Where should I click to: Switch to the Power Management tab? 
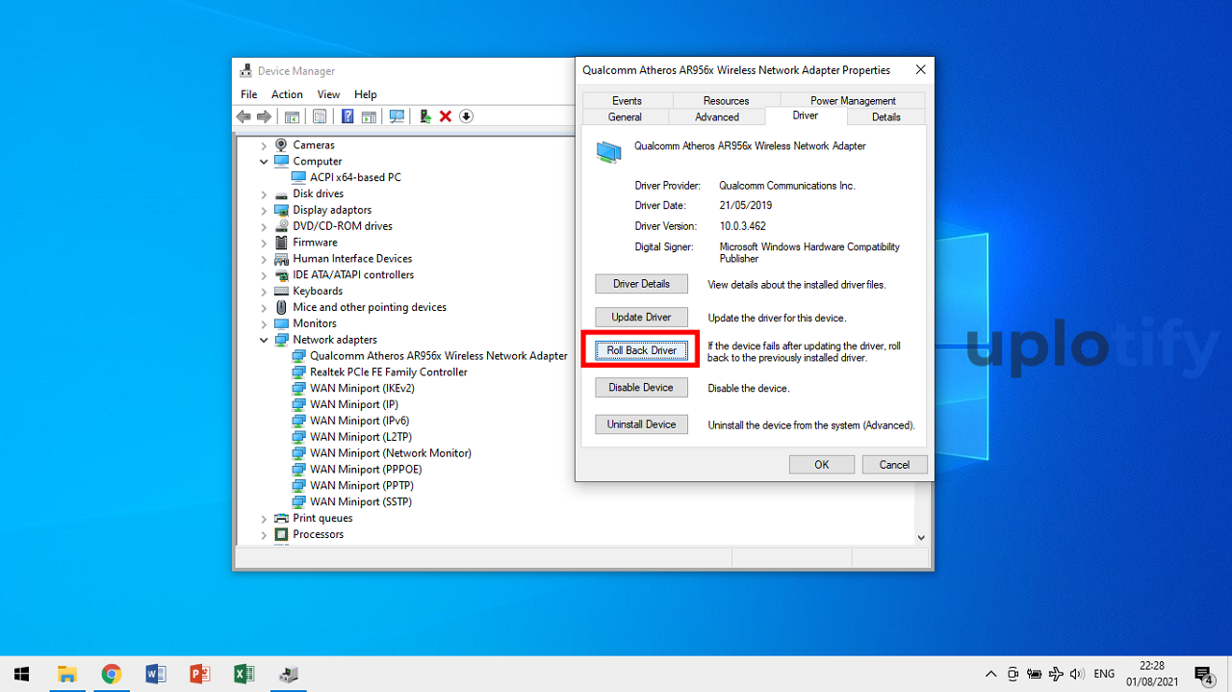pos(853,100)
